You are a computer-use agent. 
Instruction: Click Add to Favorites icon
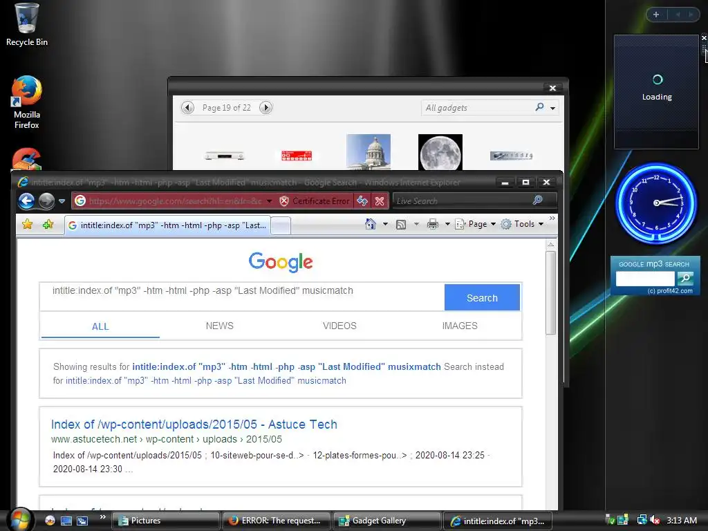[48, 224]
